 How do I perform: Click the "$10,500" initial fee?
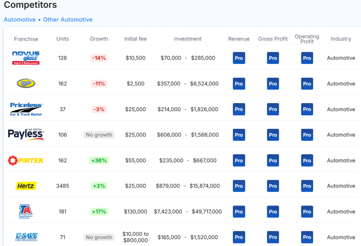tap(135, 58)
